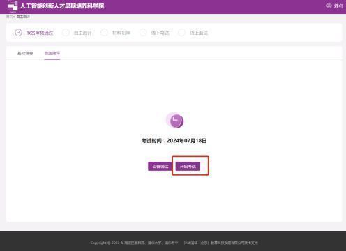
Task: Click the 自主测评 step circle
Action: point(66,33)
